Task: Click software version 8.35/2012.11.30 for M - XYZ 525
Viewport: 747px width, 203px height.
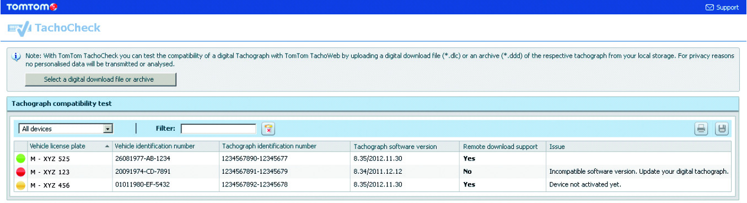Action: click(x=378, y=159)
